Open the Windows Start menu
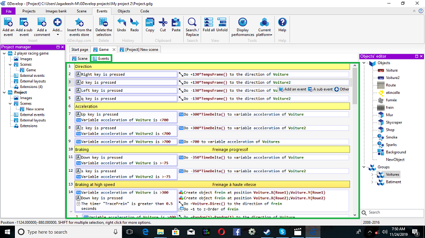The height and width of the screenshot is (238, 425). point(8,232)
